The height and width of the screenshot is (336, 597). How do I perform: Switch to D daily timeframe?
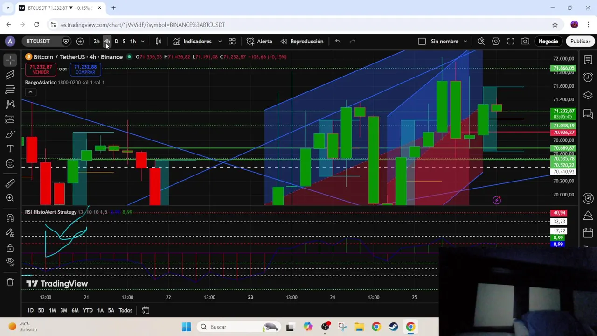click(x=117, y=42)
